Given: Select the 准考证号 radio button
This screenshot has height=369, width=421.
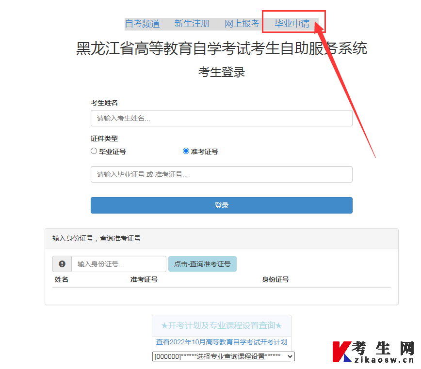Looking at the screenshot, I should [x=186, y=151].
